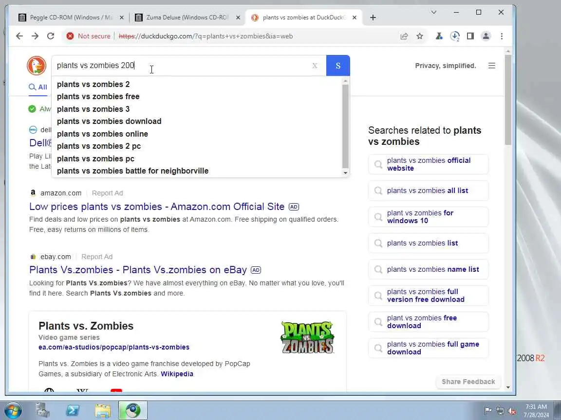Viewport: 561px width, 420px height.
Task: Report the amazon.com ad
Action: tap(107, 193)
